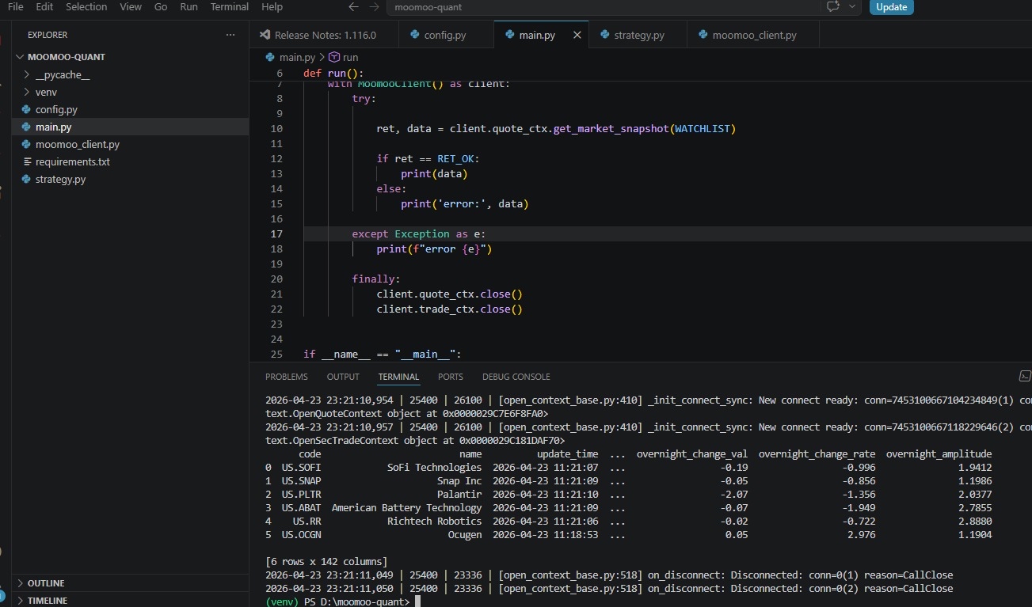The width and height of the screenshot is (1032, 607).
Task: Expand the TIMELINE section
Action: [x=48, y=601]
